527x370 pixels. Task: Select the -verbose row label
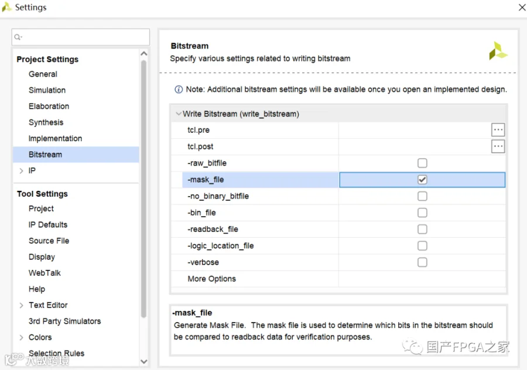coord(203,262)
